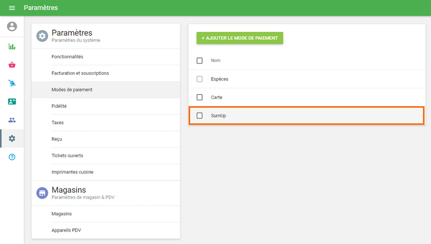Select Modes de paiement menu item

[x=106, y=90]
